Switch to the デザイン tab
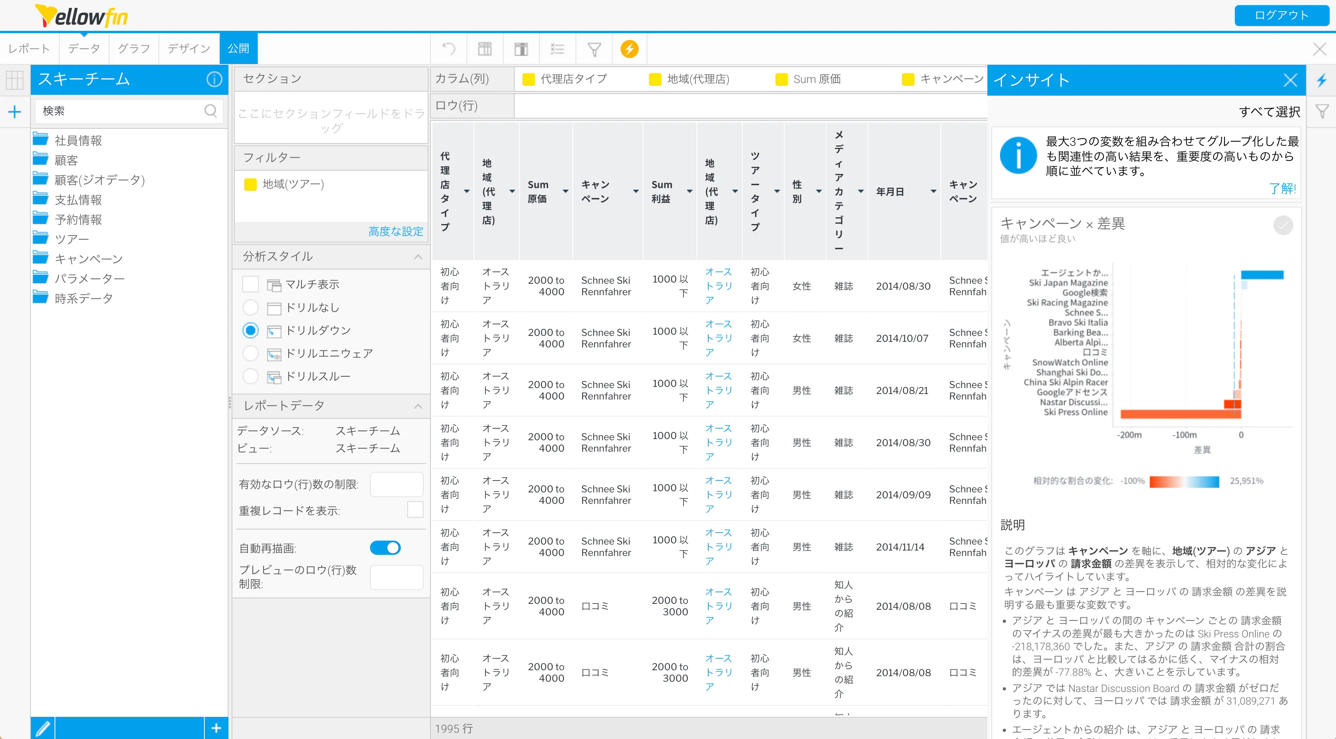Image resolution: width=1336 pixels, height=739 pixels. pyautogui.click(x=189, y=49)
